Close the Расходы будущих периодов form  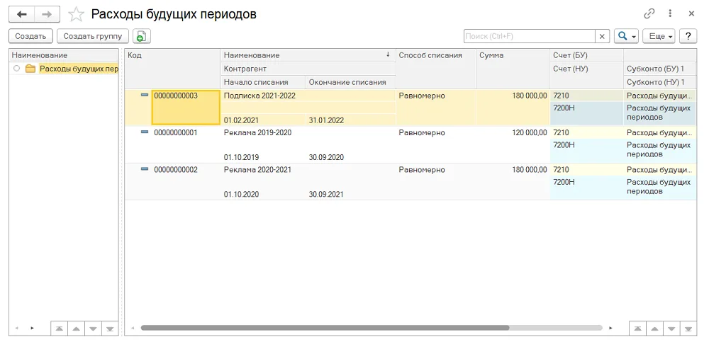pos(691,14)
